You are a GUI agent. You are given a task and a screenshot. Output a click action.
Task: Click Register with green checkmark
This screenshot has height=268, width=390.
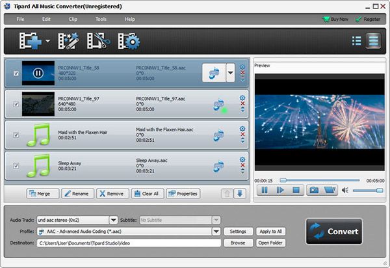pos(368,19)
